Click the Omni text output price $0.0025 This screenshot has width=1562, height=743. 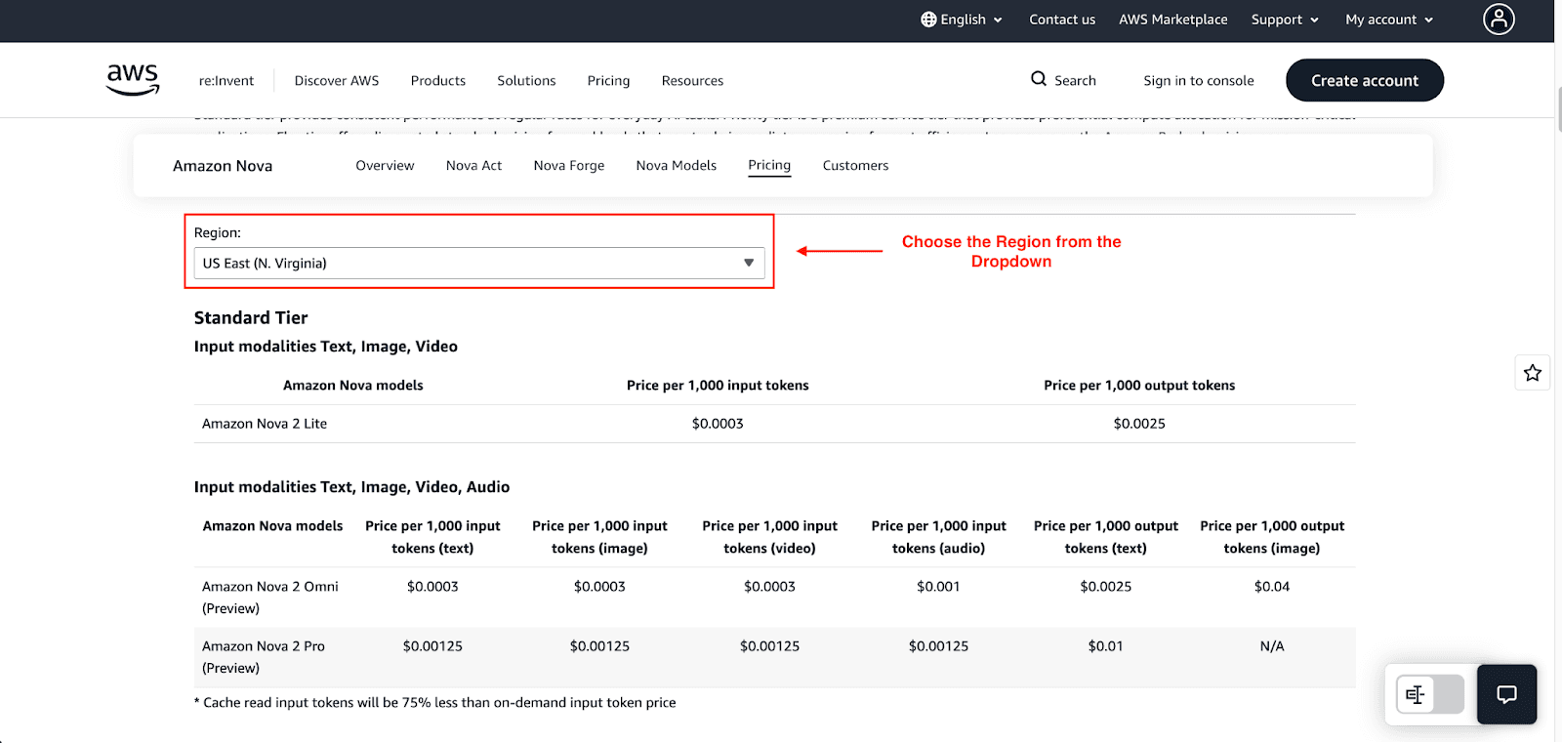point(1105,587)
